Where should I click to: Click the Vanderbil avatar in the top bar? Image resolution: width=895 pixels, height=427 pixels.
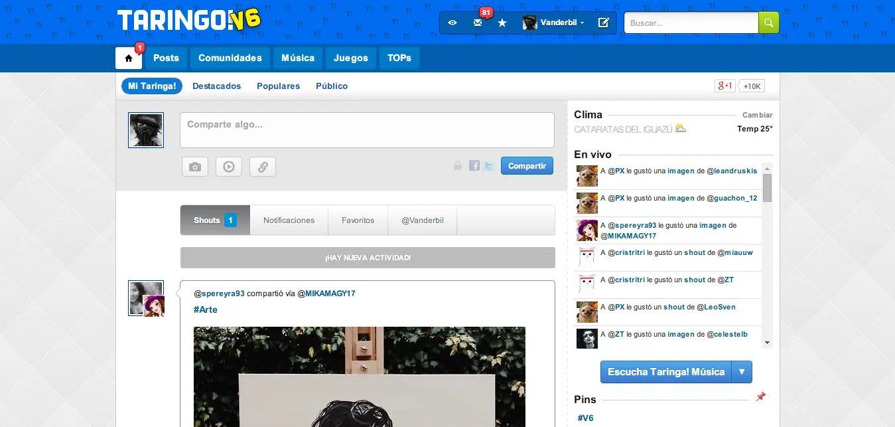[529, 23]
